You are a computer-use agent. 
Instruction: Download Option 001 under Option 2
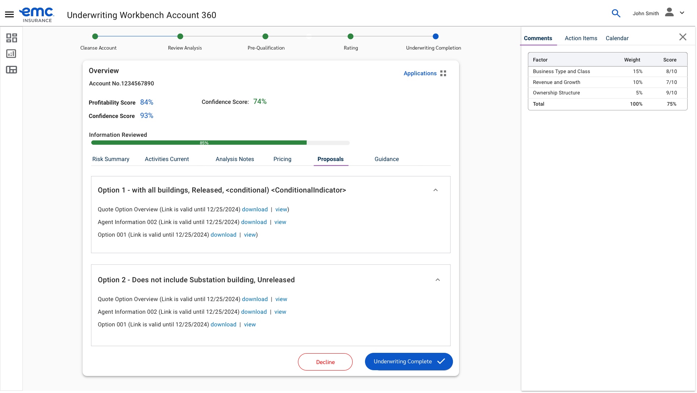tap(223, 325)
